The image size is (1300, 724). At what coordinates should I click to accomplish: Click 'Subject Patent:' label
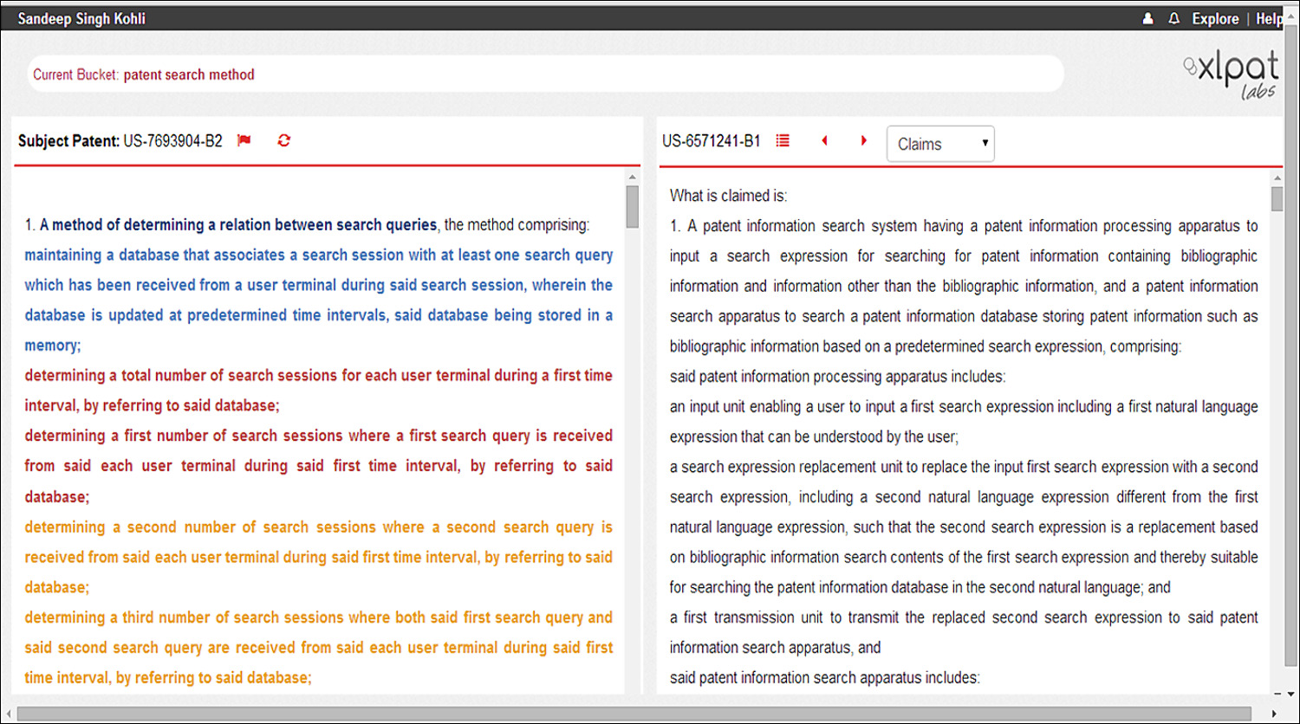point(68,140)
